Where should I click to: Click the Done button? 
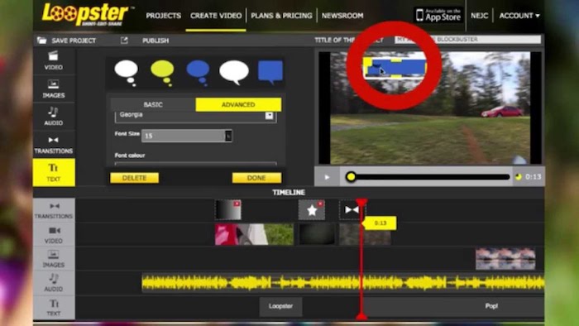tap(256, 178)
